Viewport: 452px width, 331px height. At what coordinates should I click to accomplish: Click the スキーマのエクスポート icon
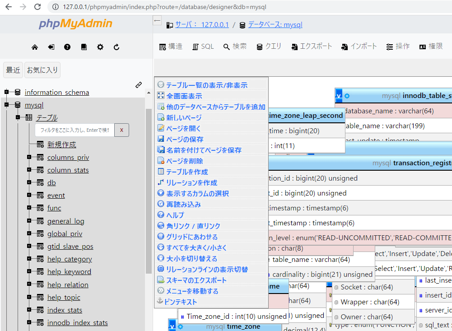coord(161,280)
